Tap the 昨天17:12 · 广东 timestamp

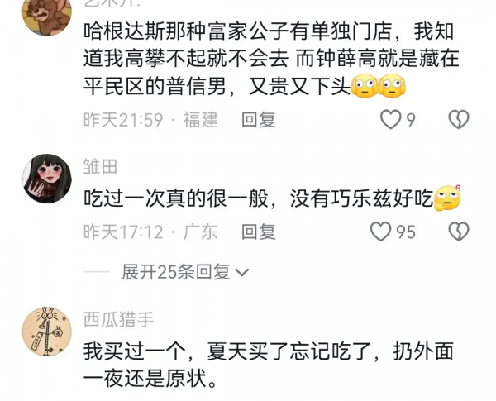click(150, 232)
